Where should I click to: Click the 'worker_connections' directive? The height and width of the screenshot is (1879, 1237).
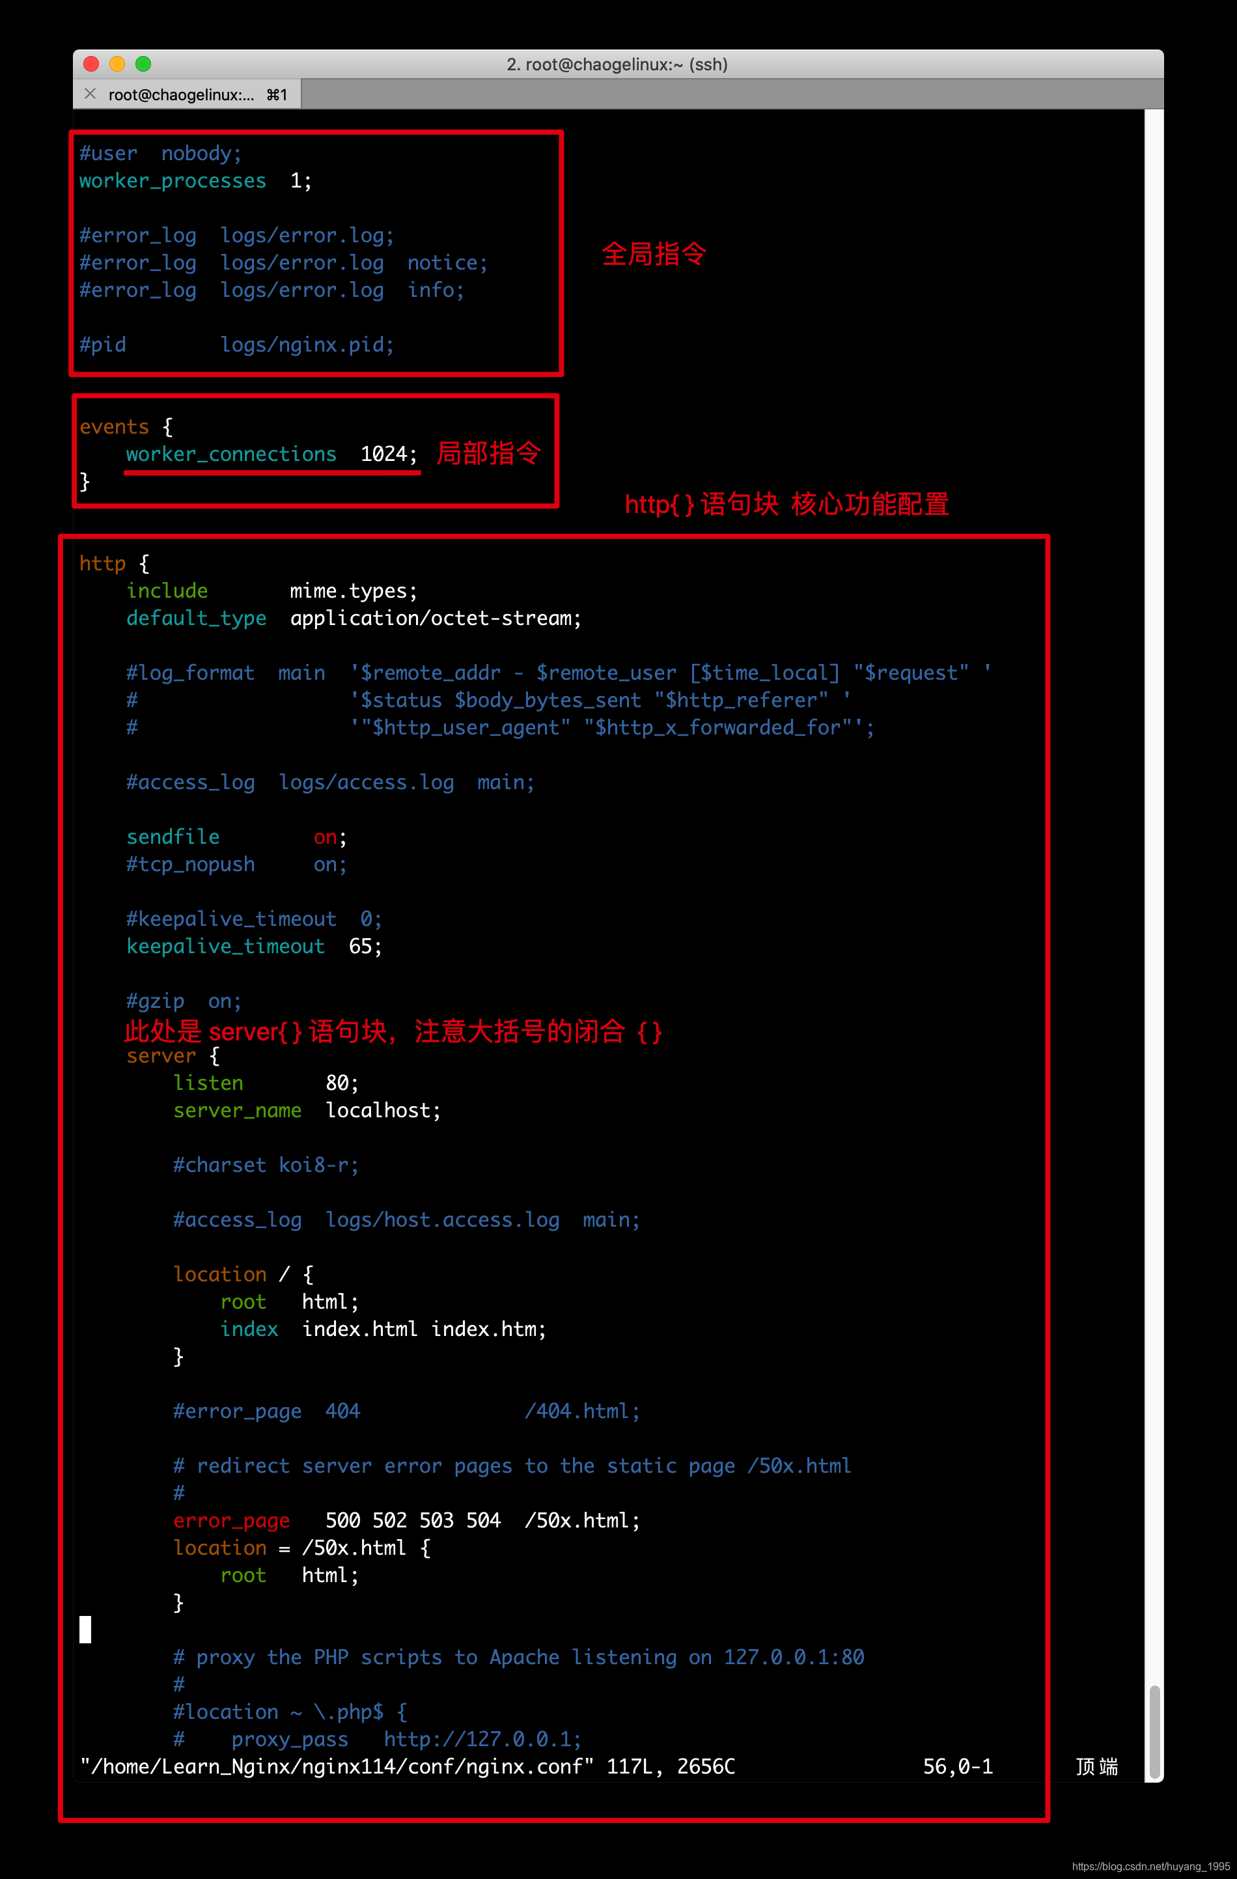tap(231, 454)
